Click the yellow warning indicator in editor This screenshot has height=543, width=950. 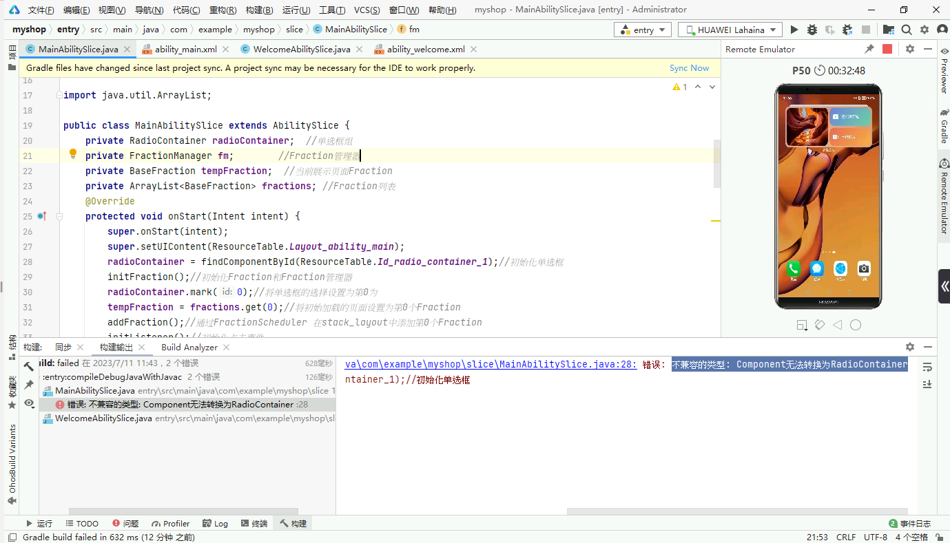click(680, 87)
